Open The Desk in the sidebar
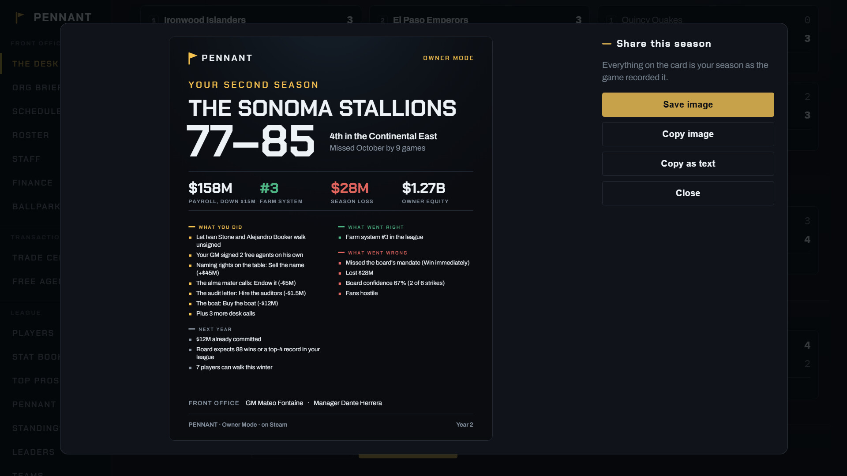The image size is (847, 476). [x=35, y=64]
